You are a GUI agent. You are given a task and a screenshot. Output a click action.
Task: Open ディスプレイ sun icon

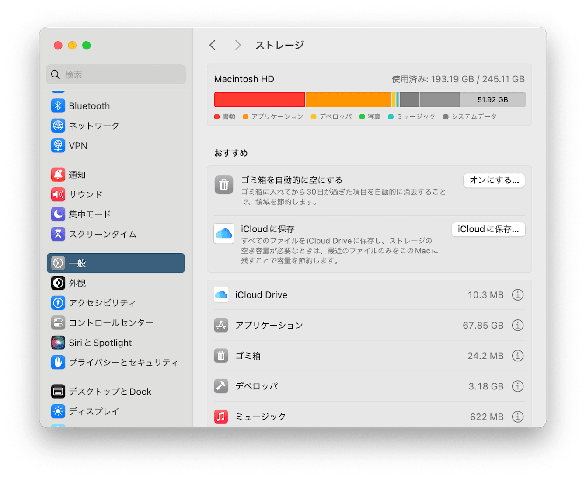point(58,411)
